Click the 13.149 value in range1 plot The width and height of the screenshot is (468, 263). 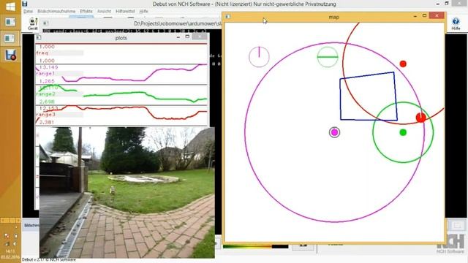coord(48,67)
